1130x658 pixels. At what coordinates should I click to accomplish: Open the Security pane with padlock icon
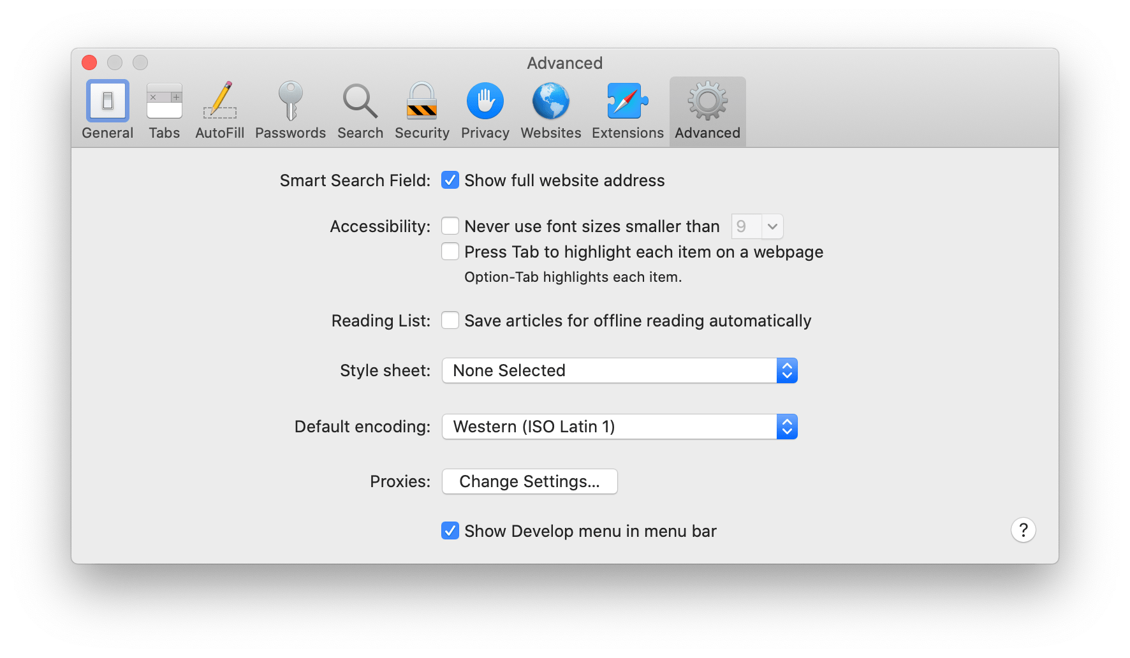(422, 110)
